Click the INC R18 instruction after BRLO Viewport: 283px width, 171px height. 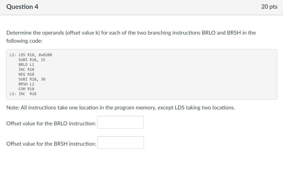point(26,69)
